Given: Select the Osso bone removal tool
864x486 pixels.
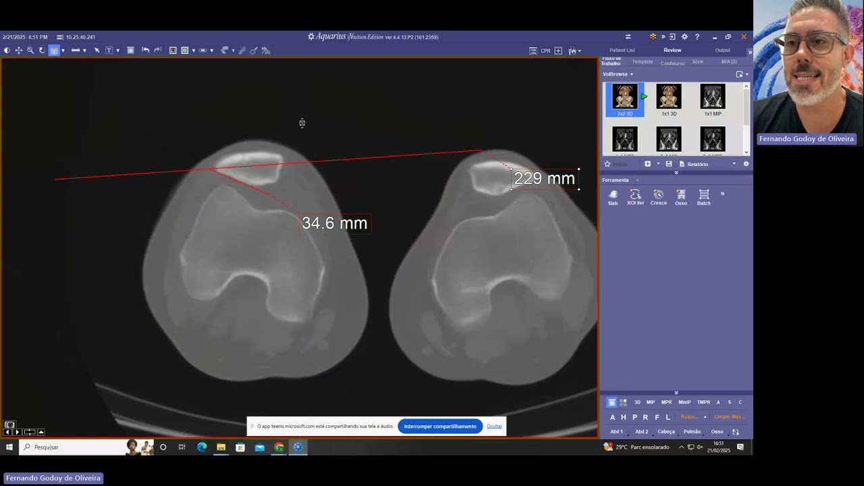Looking at the screenshot, I should [681, 198].
